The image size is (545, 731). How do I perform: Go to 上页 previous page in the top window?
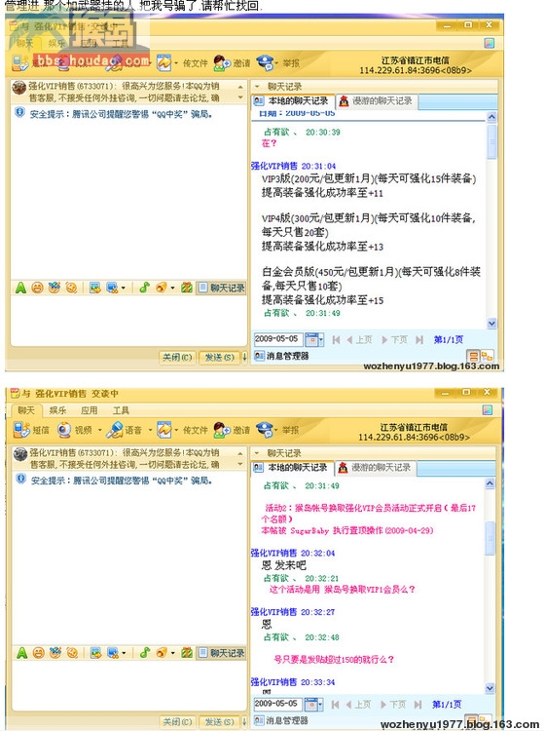tap(359, 339)
